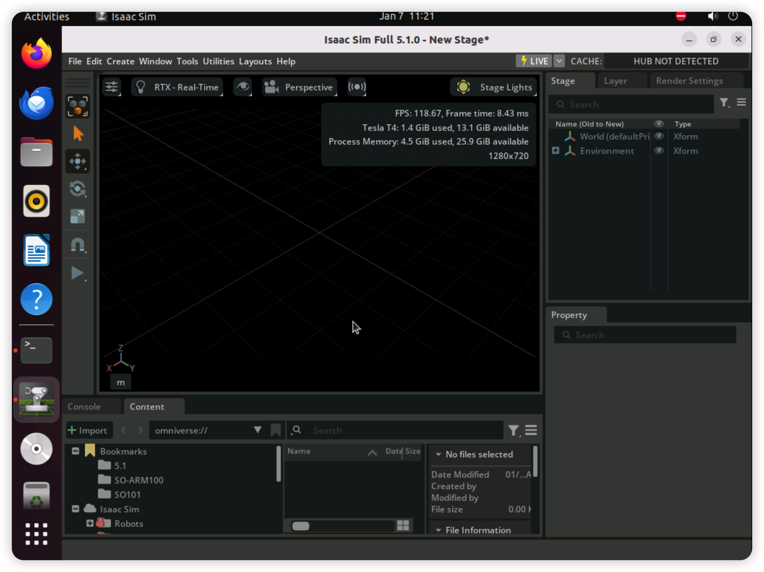Image resolution: width=764 pixels, height=572 pixels.
Task: Click the bookmark icon beside path field
Action: 275,430
